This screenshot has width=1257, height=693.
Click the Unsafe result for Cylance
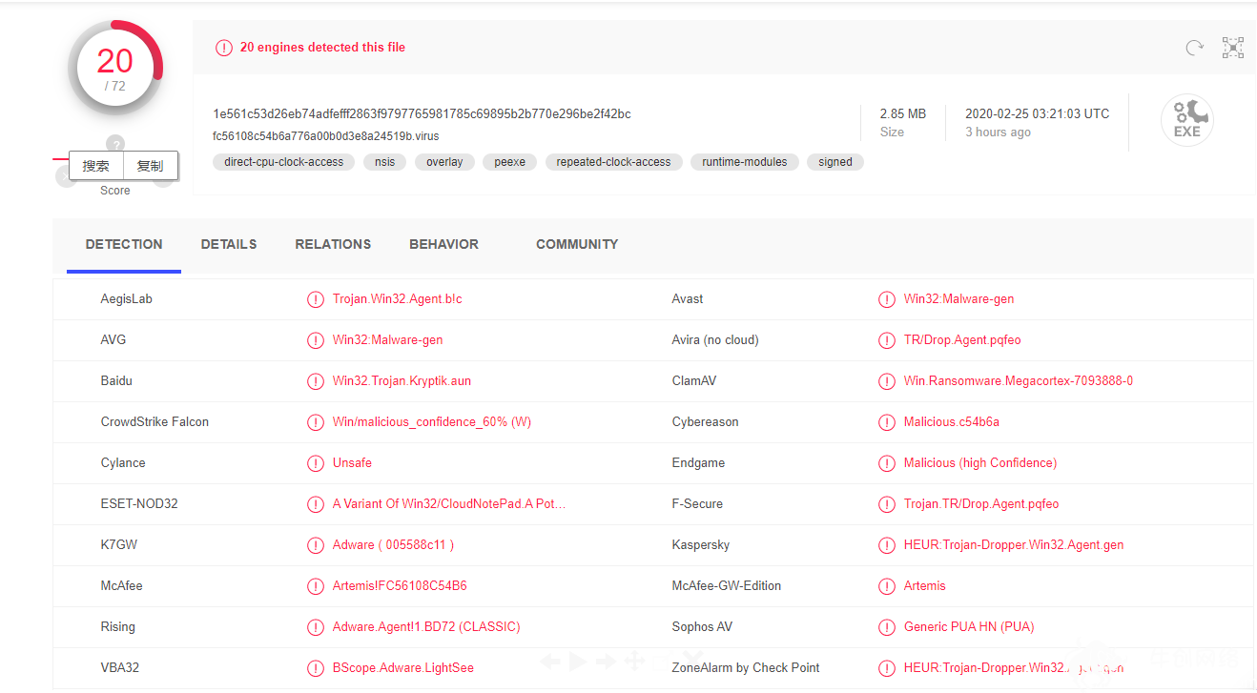(352, 463)
